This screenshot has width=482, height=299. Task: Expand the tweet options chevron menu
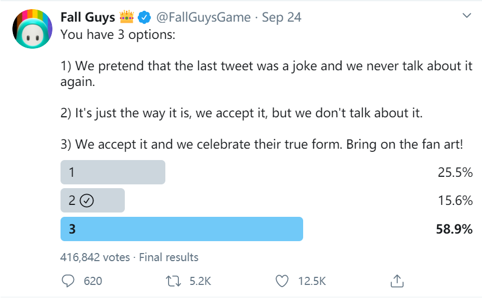pyautogui.click(x=467, y=17)
